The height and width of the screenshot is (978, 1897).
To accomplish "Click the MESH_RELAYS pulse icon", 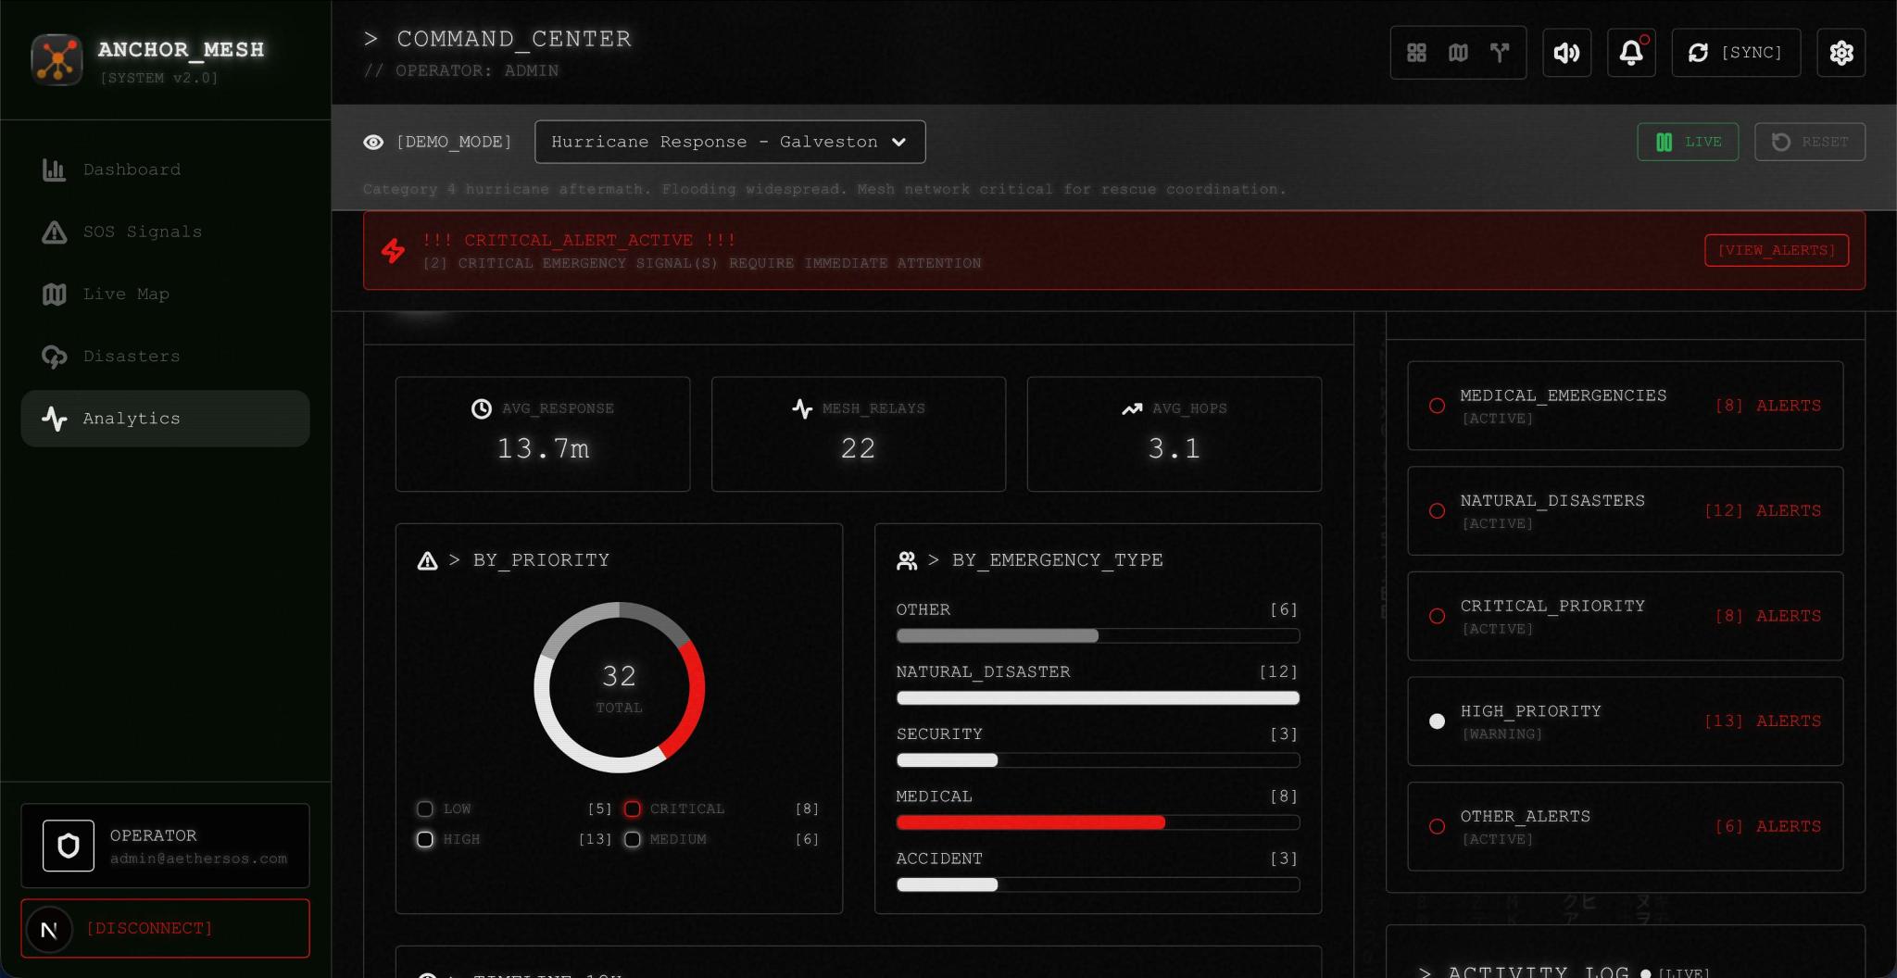I will [802, 408].
